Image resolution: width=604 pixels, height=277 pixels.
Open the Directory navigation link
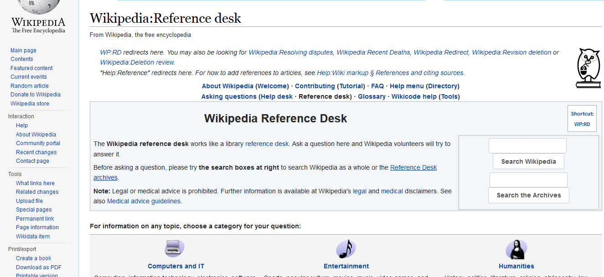pyautogui.click(x=443, y=86)
